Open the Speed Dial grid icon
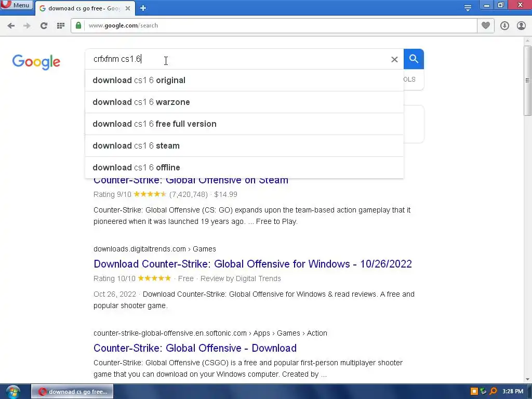The width and height of the screenshot is (532, 399). click(x=61, y=25)
